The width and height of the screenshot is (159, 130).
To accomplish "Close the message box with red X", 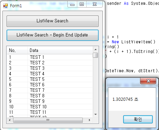I will pos(148,81).
